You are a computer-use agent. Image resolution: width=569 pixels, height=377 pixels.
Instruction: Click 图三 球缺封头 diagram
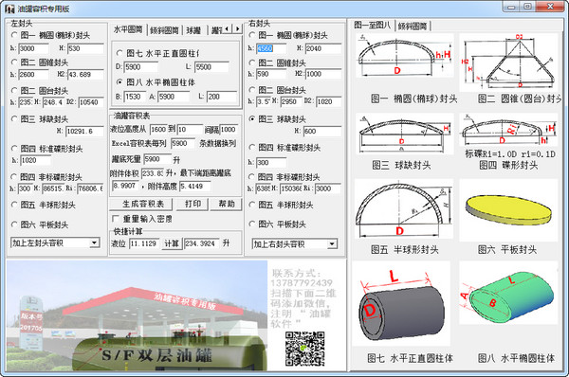404,134
